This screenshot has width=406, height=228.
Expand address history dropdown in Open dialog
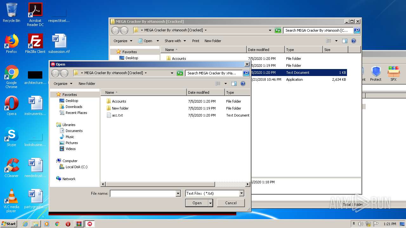[x=172, y=73]
